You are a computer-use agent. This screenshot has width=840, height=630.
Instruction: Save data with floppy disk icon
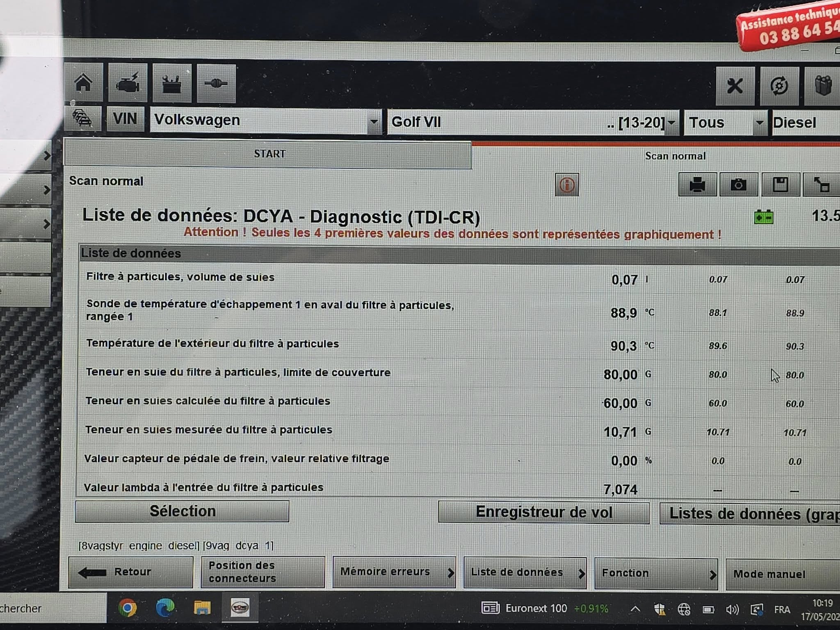(780, 185)
